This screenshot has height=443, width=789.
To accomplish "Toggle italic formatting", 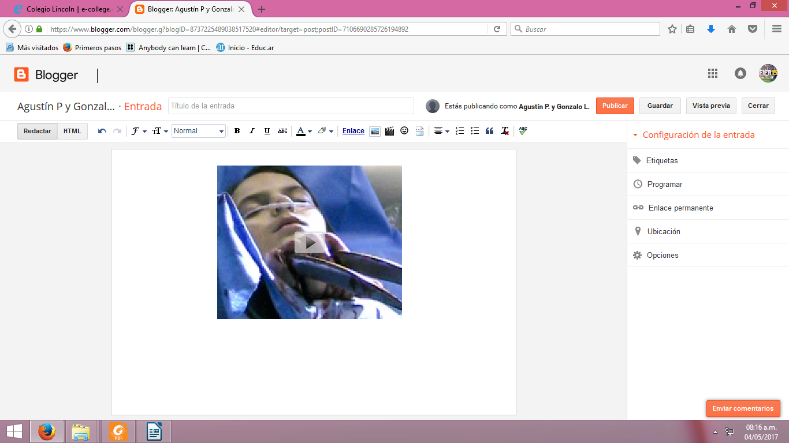I will (x=252, y=131).
